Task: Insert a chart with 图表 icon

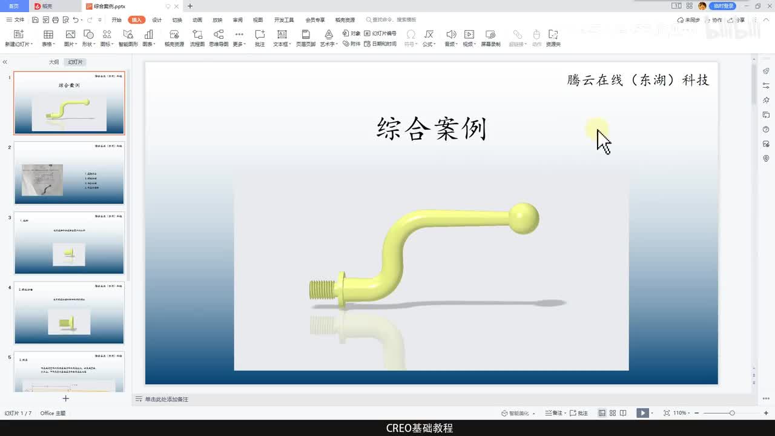Action: point(148,34)
